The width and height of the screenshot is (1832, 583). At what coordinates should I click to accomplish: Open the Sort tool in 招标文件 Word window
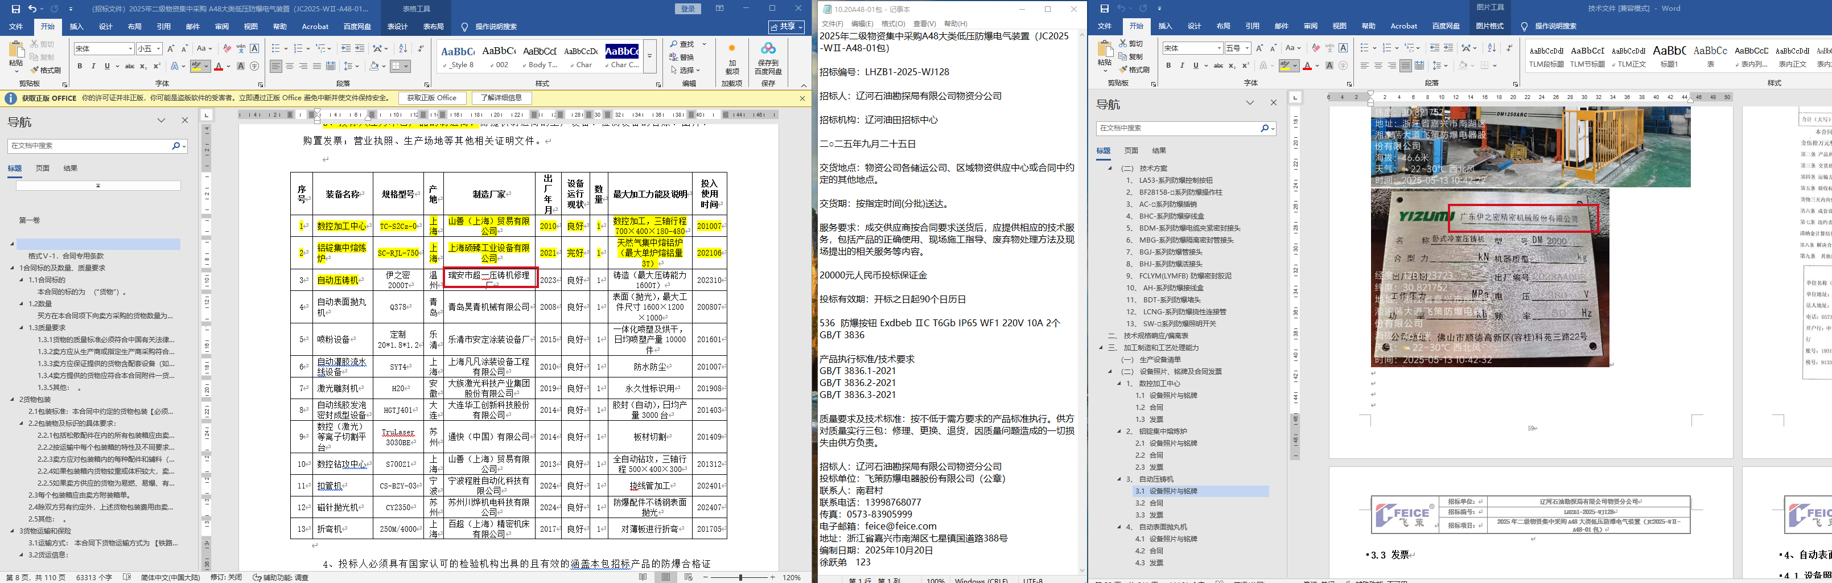pyautogui.click(x=404, y=48)
